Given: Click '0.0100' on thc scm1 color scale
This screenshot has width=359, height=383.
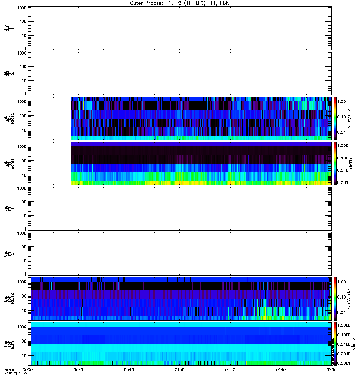Looking at the screenshot, I should [344, 344].
